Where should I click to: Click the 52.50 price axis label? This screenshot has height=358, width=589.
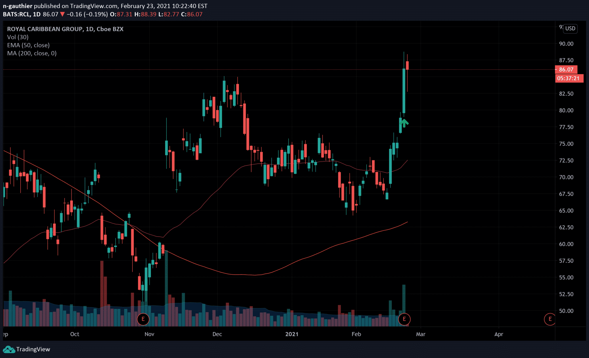click(566, 294)
